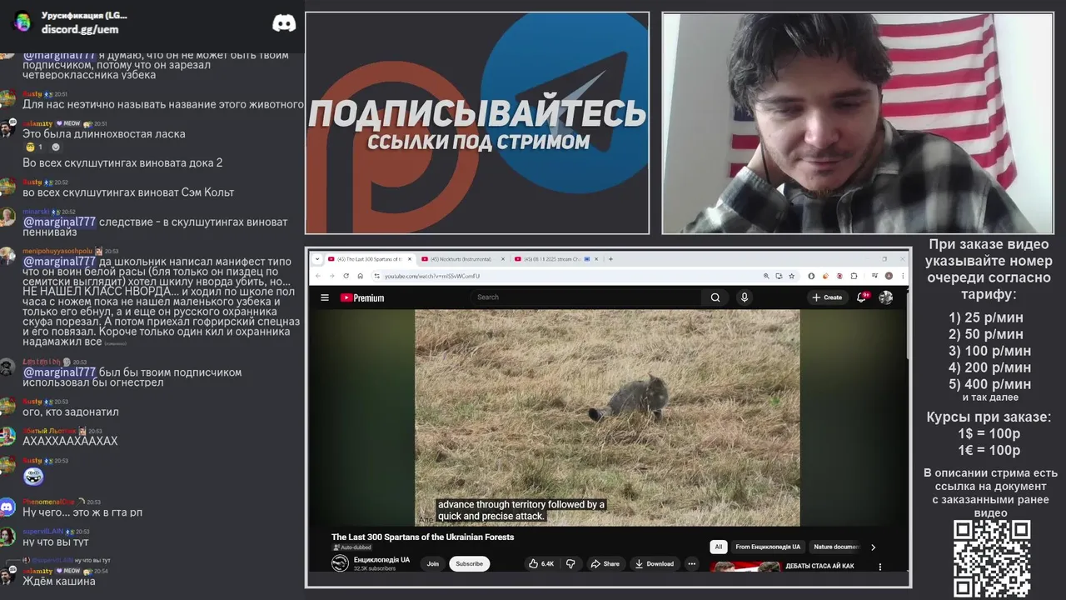
Task: Open more actions ellipsis under the video
Action: (x=691, y=564)
